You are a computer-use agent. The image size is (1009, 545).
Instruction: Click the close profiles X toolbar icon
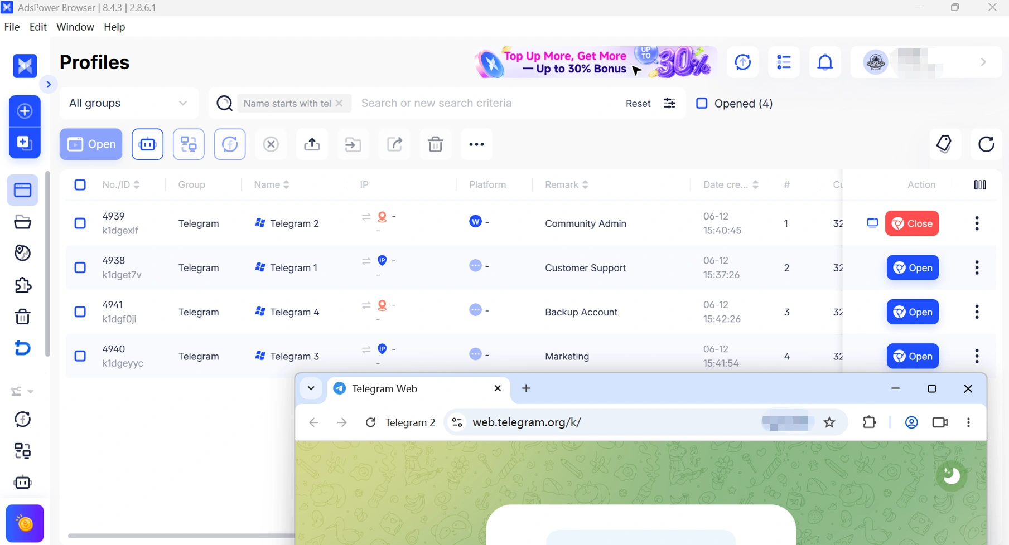point(271,144)
